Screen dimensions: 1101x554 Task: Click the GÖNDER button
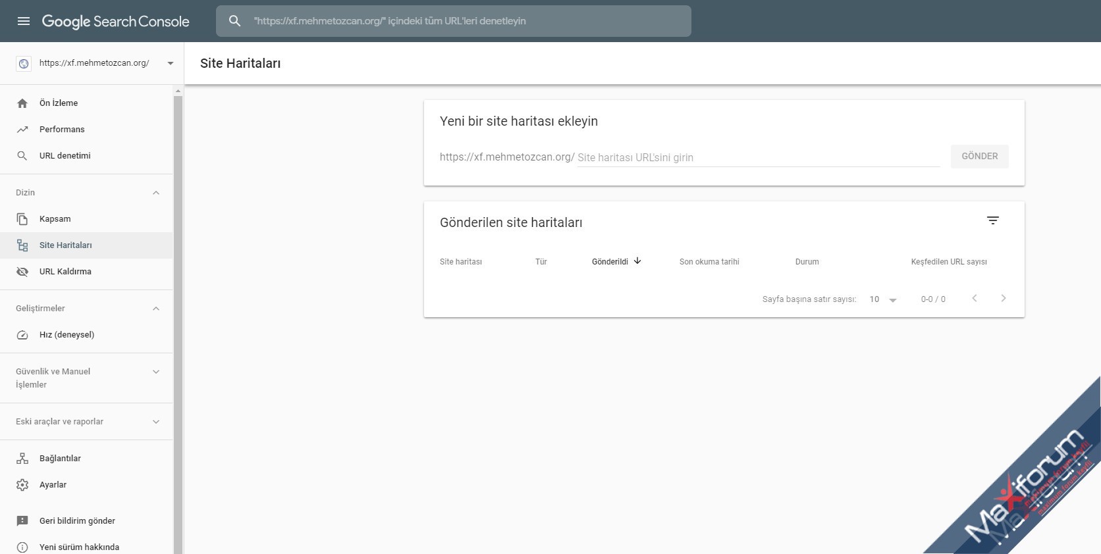(980, 157)
